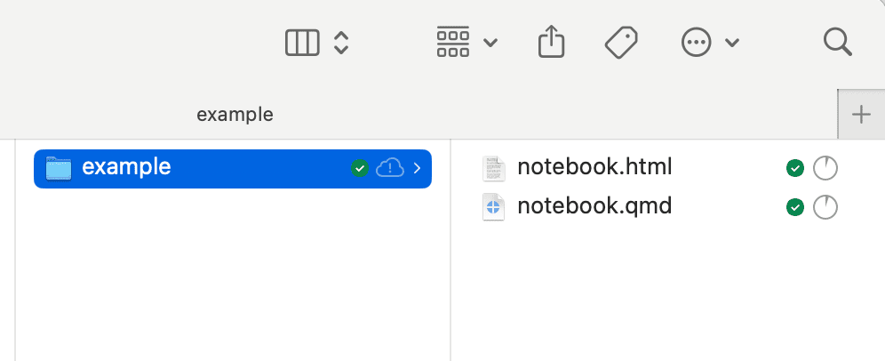Click example folder's green sync checkmark
Image resolution: width=885 pixels, height=361 pixels.
360,167
